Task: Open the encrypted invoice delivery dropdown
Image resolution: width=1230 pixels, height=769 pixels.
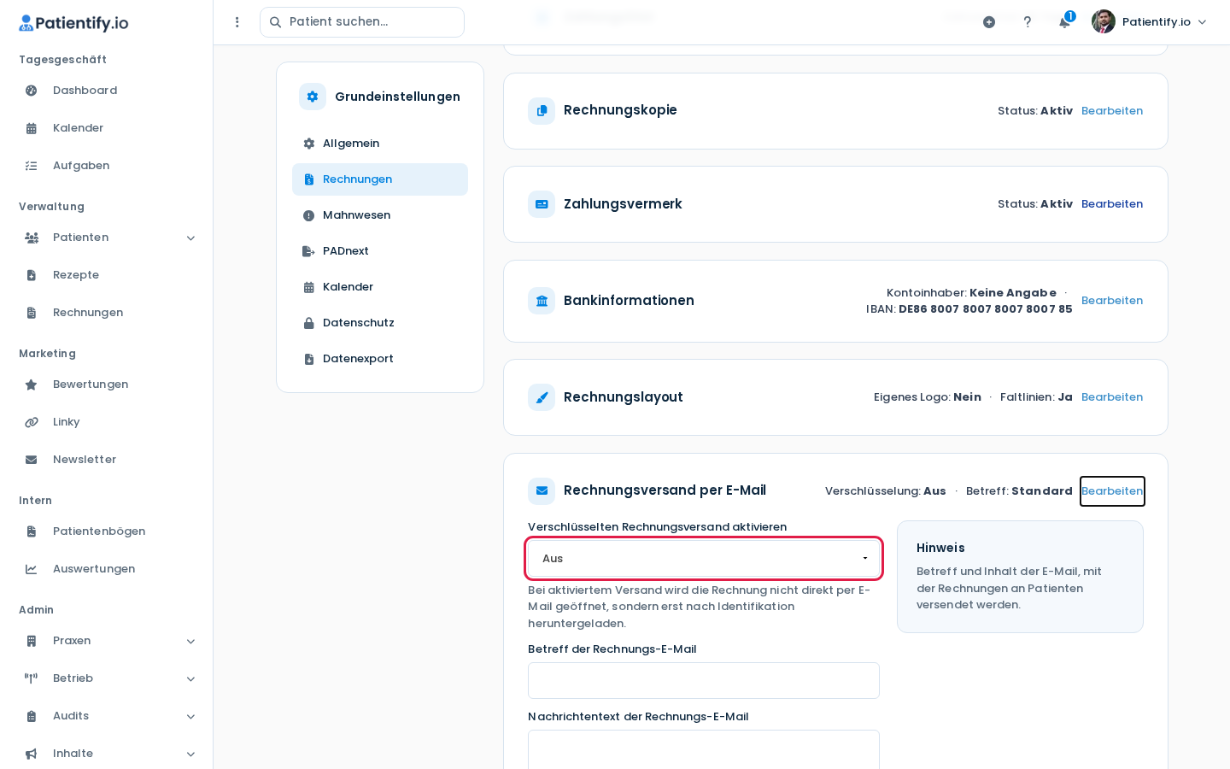Action: (704, 559)
